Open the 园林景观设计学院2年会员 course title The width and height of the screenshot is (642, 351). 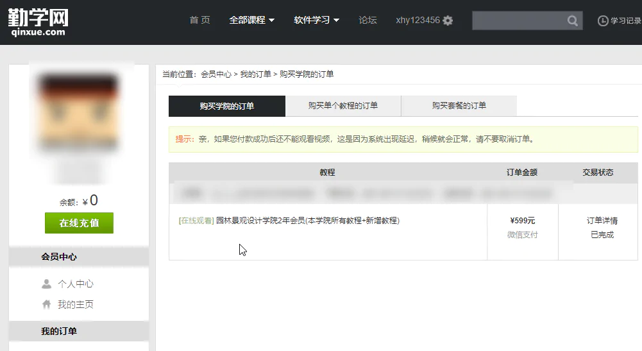[308, 221]
